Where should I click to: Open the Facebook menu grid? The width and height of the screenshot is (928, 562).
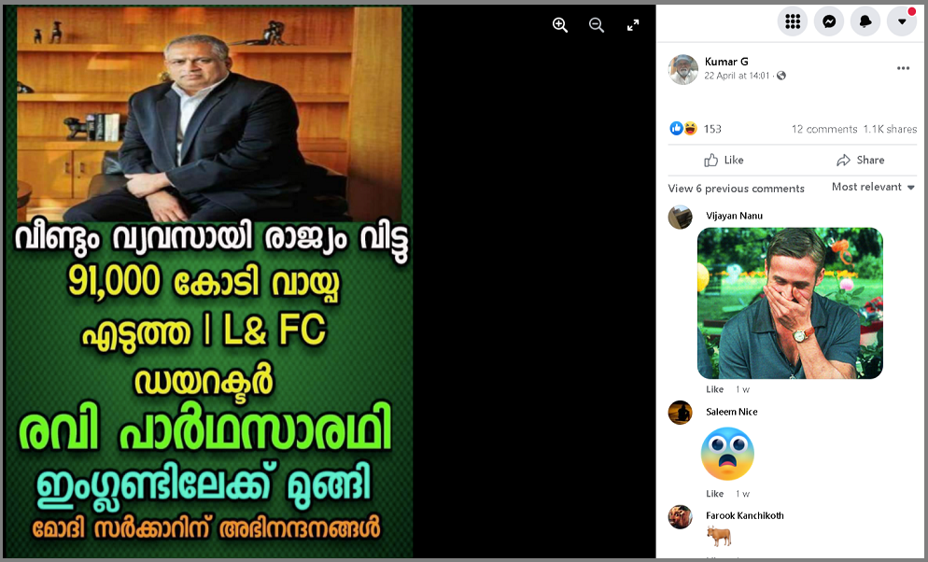click(793, 21)
